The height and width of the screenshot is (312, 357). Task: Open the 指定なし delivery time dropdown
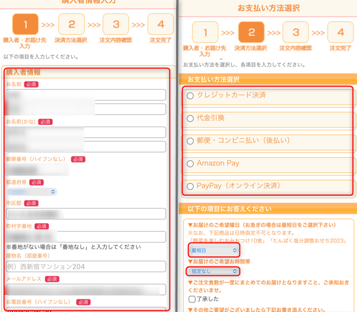(213, 271)
